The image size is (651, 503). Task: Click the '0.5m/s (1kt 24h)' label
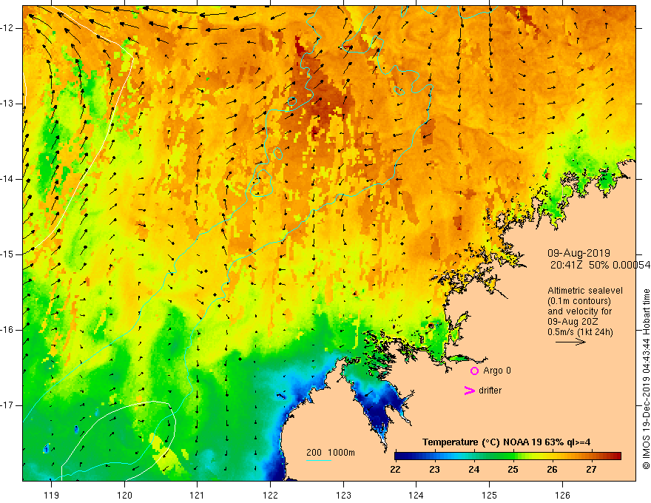580,332
